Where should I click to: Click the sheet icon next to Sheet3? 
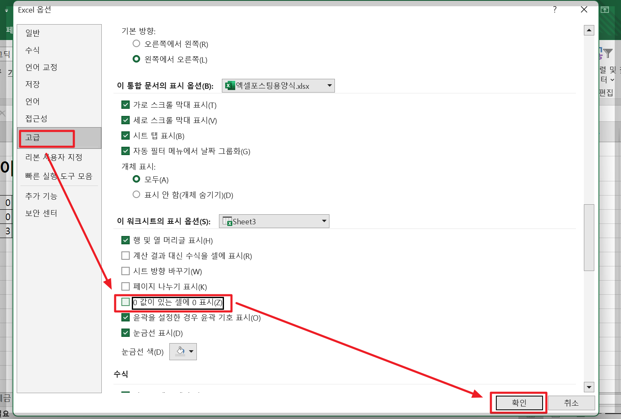227,221
